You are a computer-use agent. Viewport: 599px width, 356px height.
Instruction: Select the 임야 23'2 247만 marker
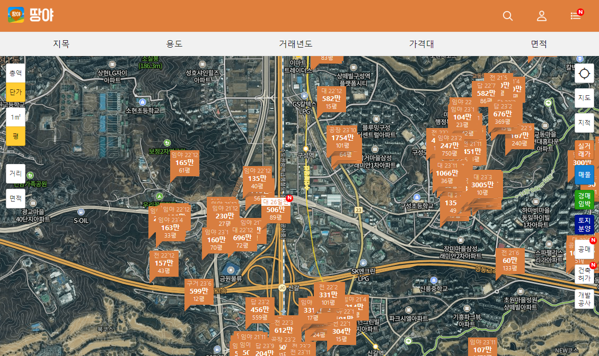[450, 145]
